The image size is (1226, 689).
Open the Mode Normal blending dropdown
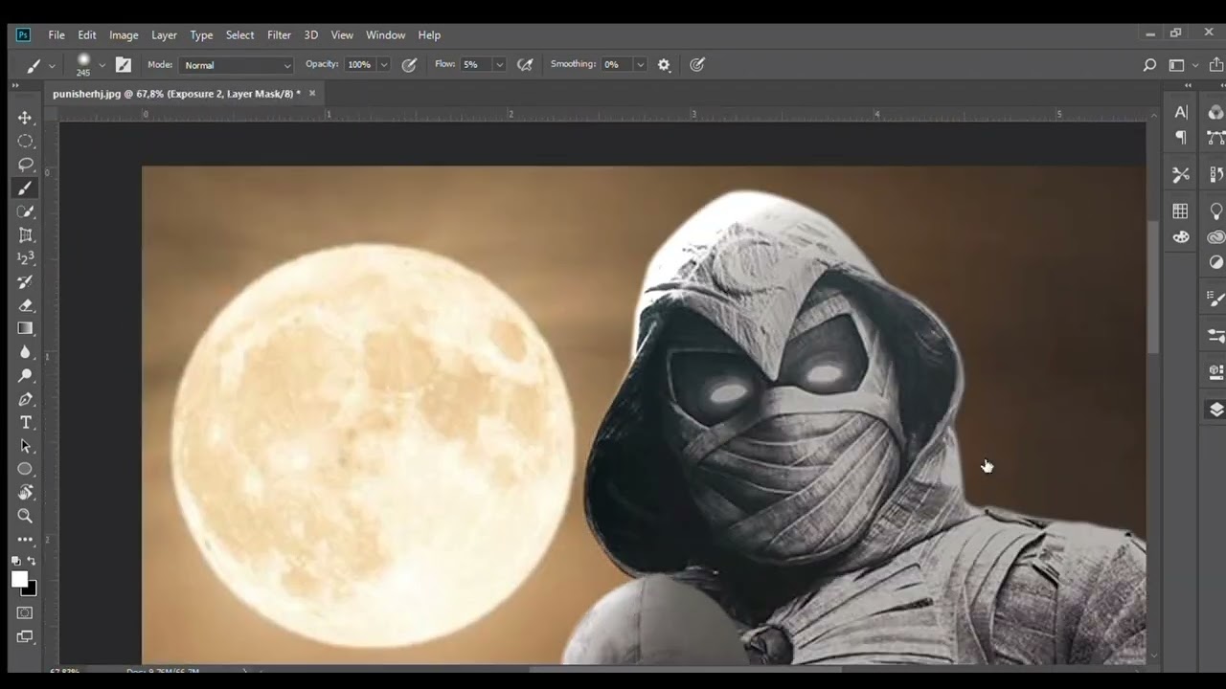coord(237,65)
